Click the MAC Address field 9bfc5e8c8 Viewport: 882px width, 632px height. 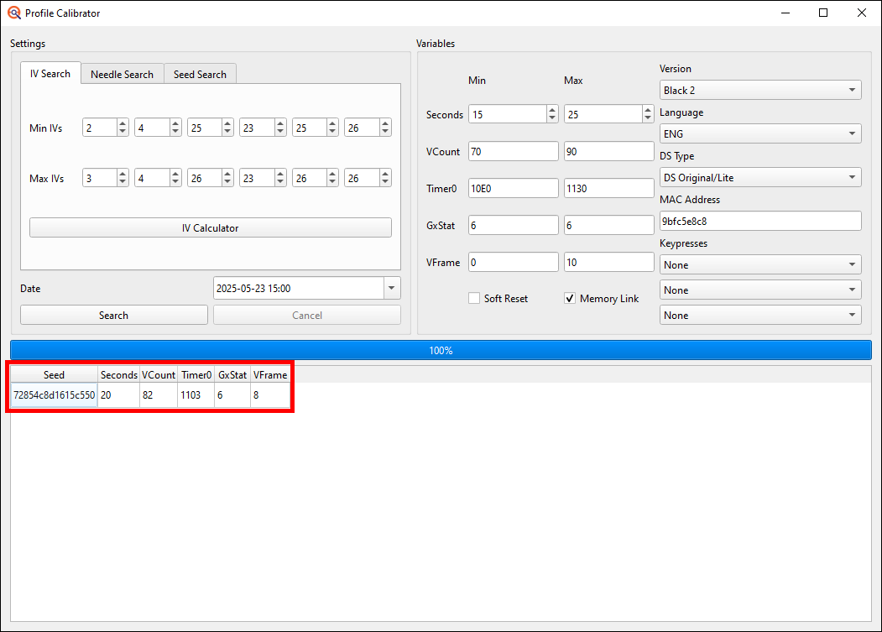tap(760, 222)
